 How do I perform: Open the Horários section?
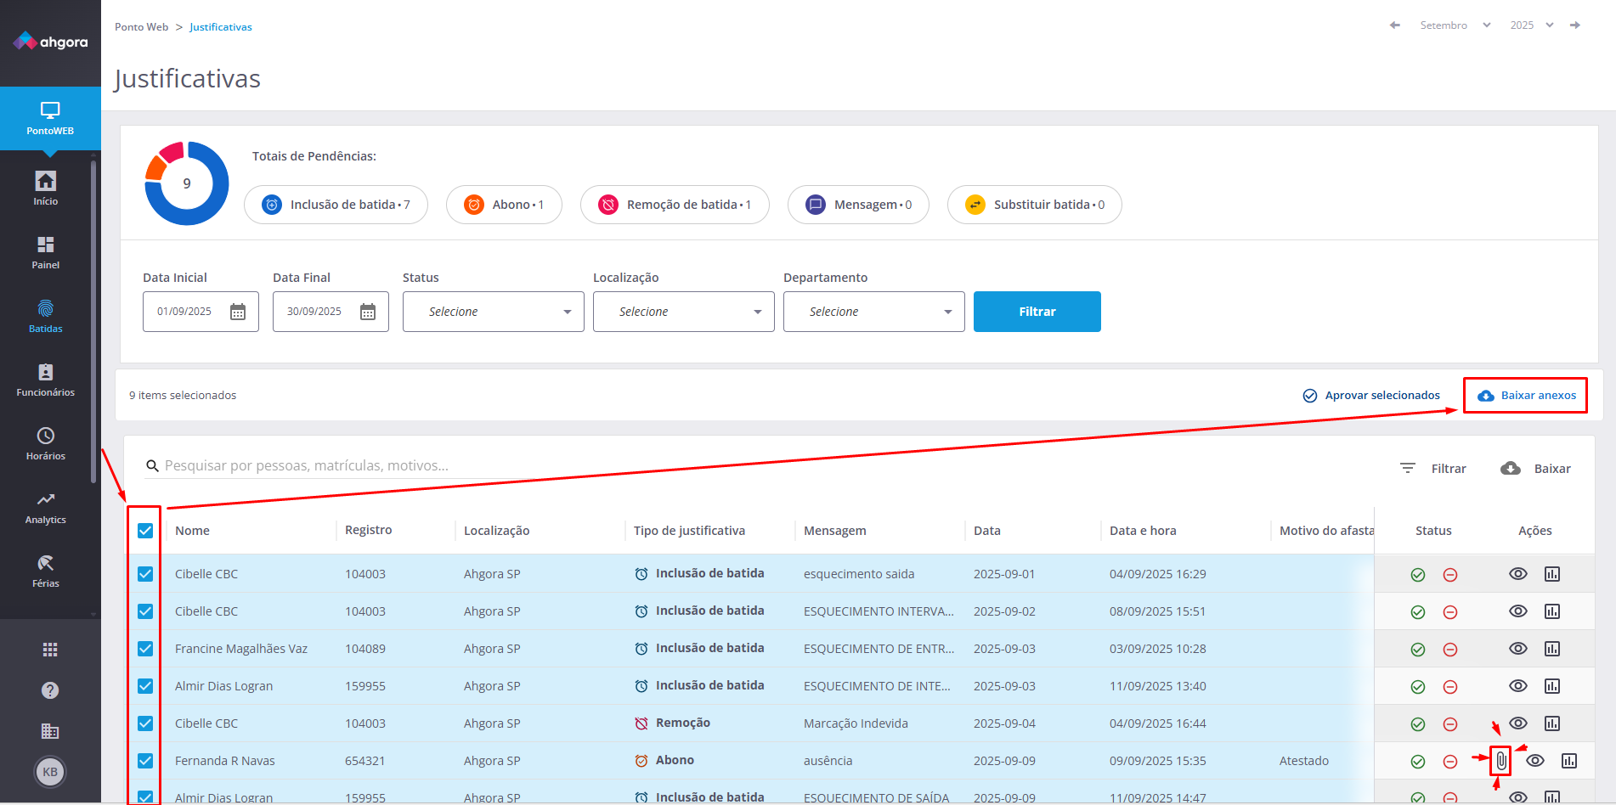[x=46, y=443]
